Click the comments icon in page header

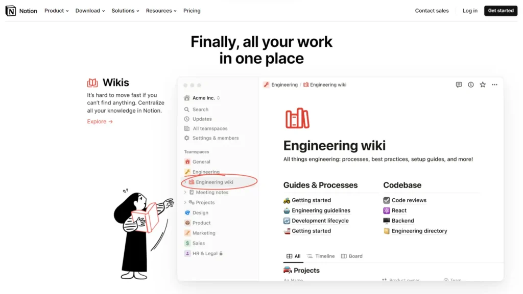click(x=459, y=85)
